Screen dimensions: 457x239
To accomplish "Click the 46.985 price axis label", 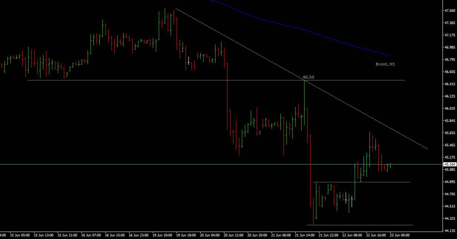I will click(x=450, y=47).
